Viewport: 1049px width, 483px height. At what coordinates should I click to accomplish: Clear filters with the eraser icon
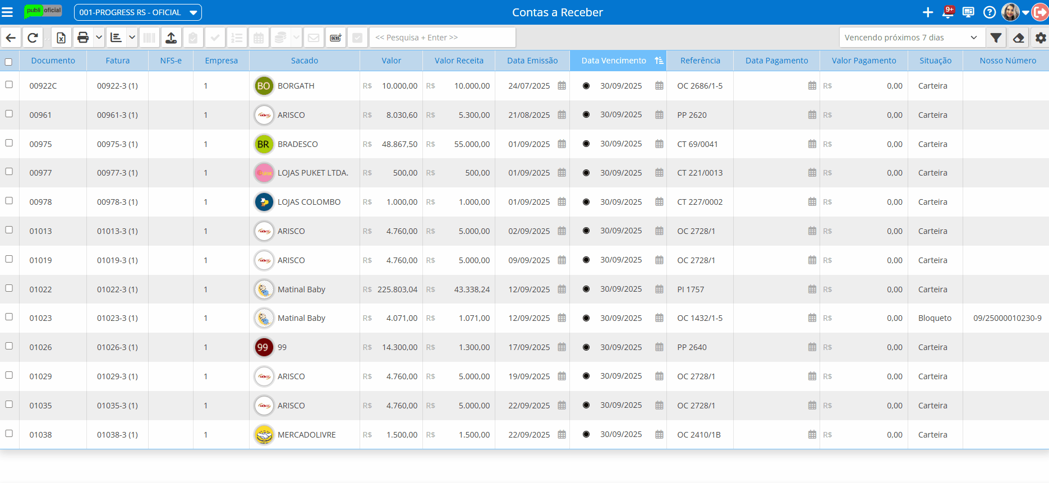pyautogui.click(x=1018, y=38)
